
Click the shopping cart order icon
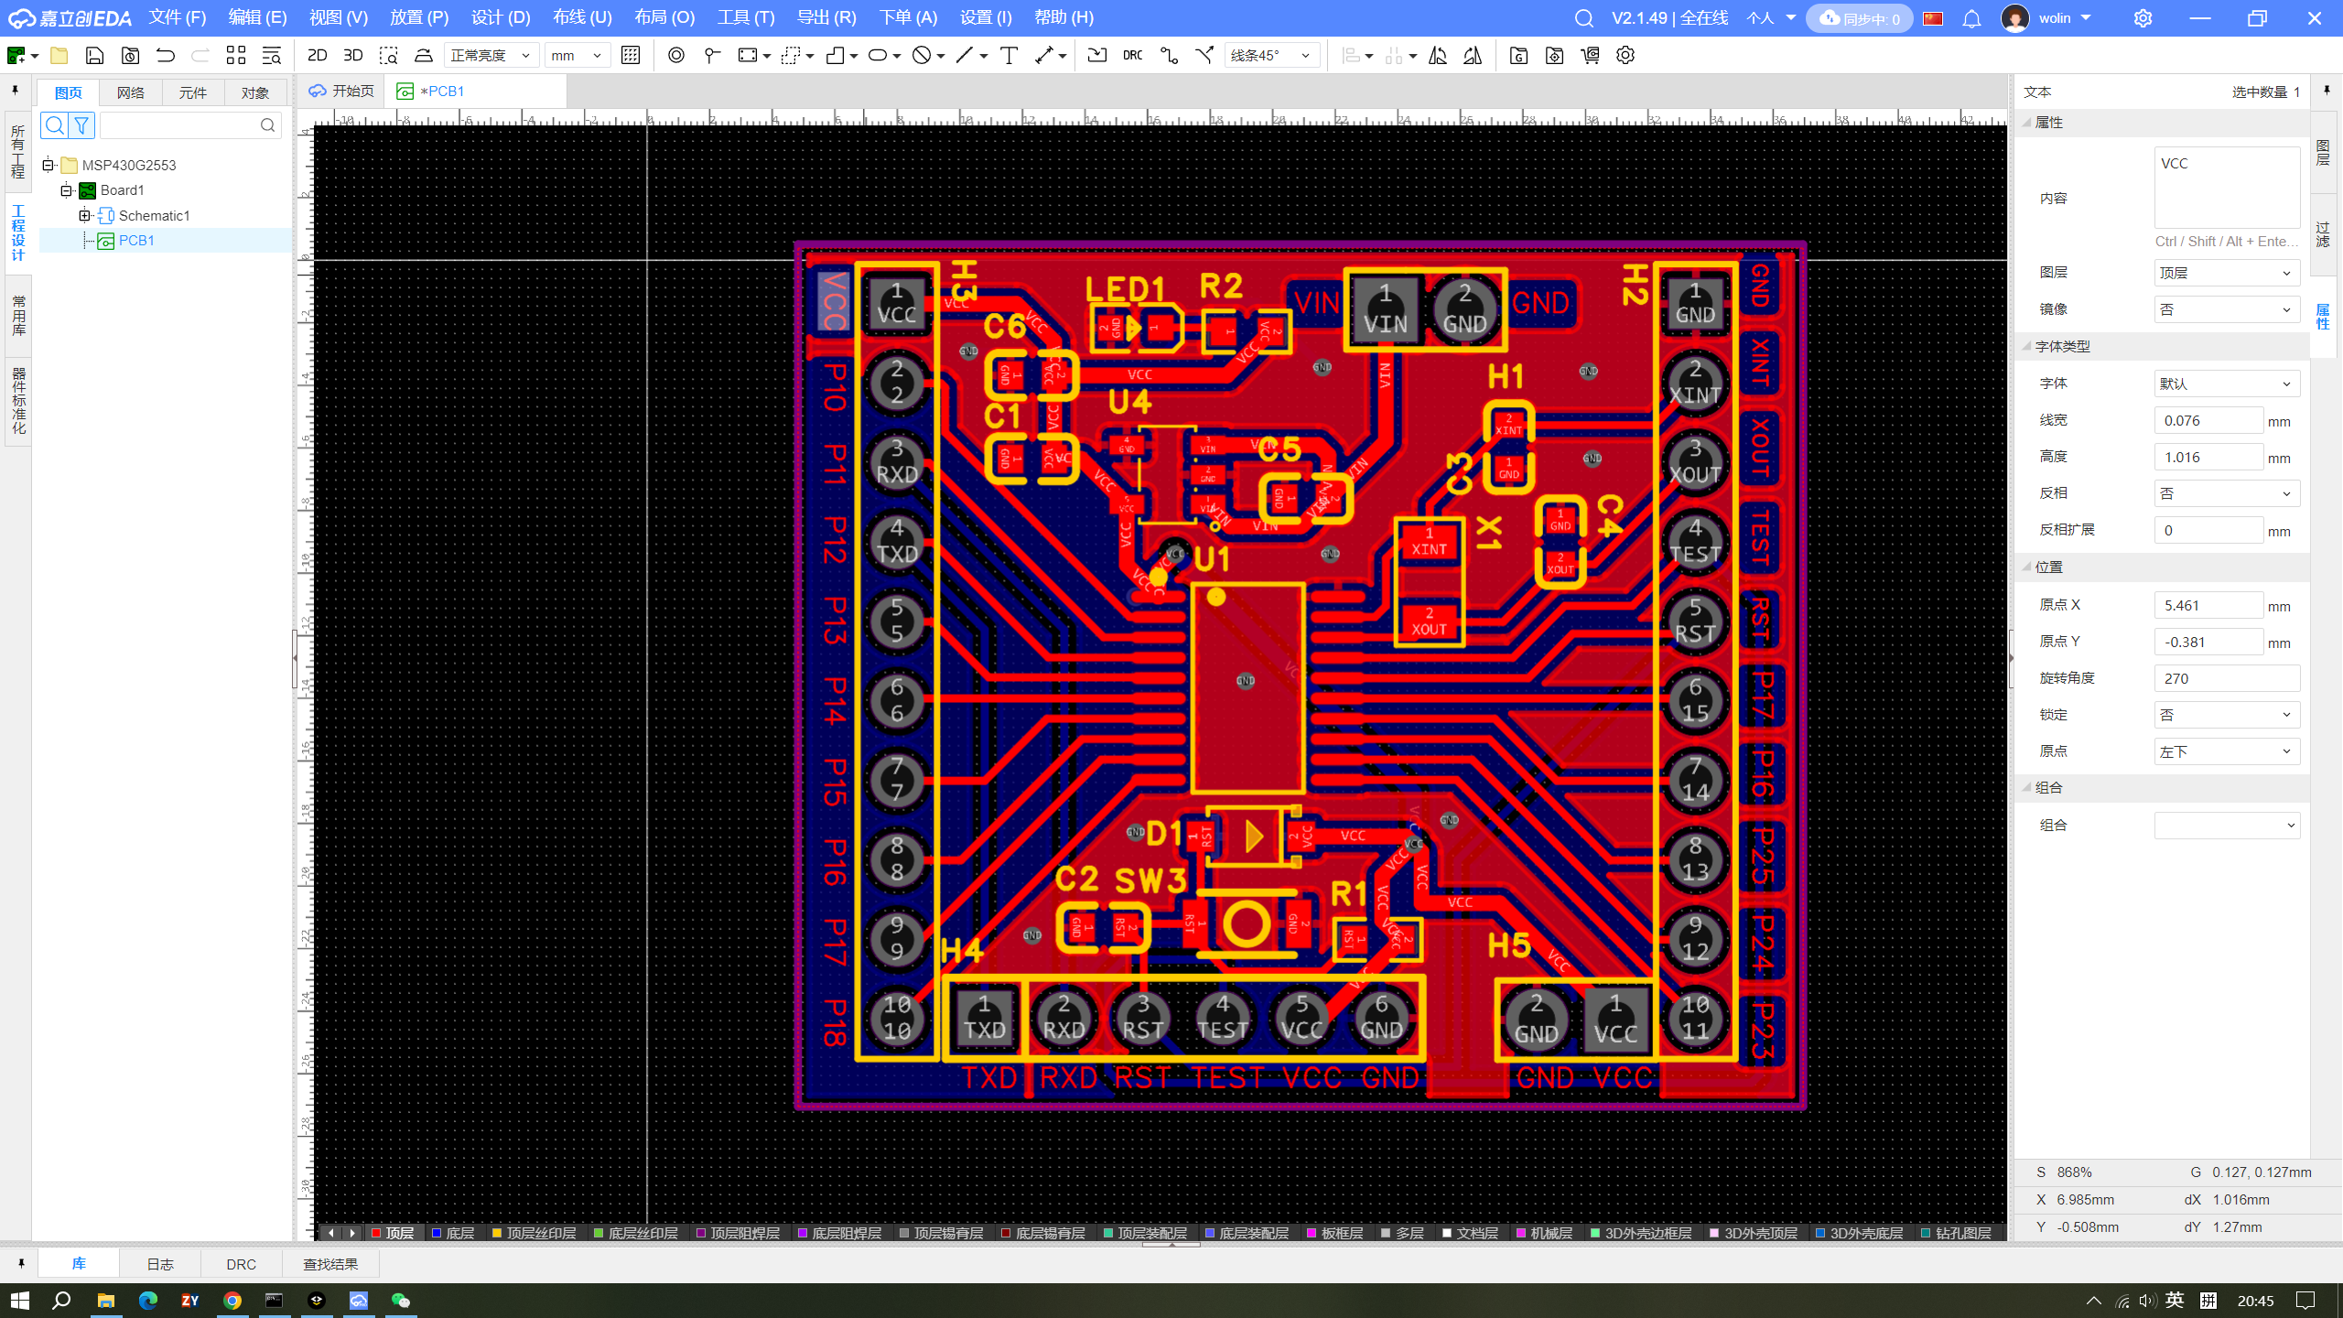click(x=1590, y=56)
